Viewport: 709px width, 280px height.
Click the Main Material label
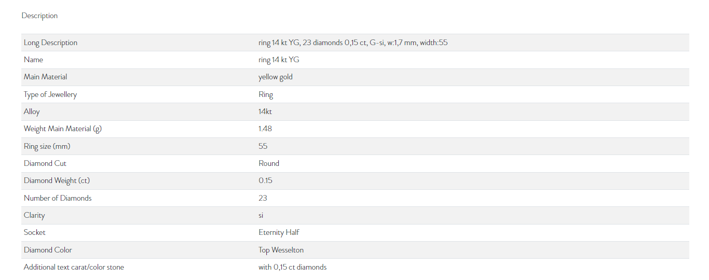[45, 77]
